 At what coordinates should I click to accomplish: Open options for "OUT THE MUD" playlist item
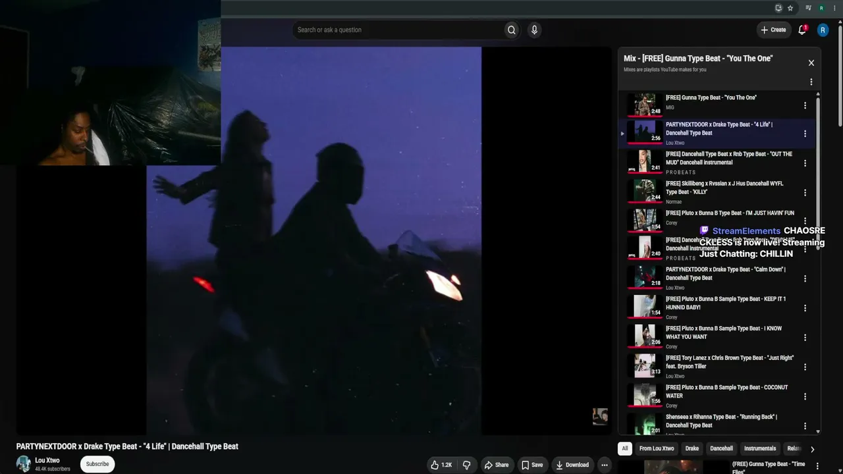(x=805, y=163)
